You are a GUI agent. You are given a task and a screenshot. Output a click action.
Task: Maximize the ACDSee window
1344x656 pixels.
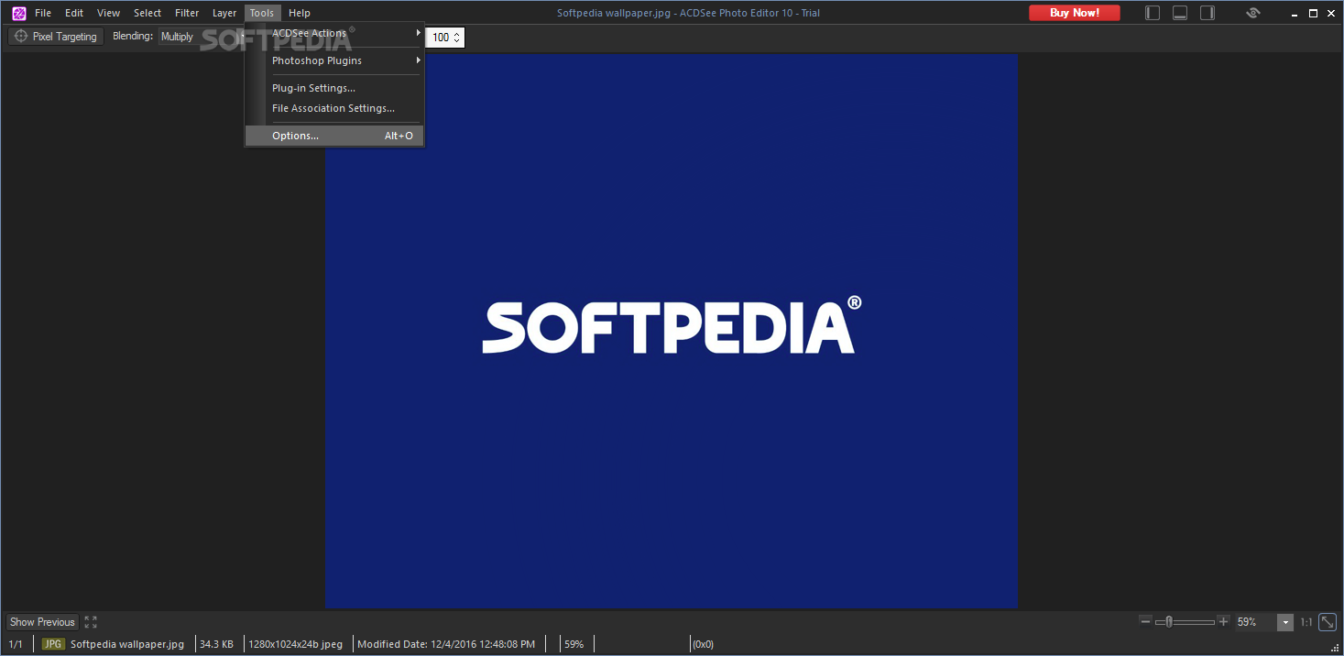click(x=1313, y=13)
